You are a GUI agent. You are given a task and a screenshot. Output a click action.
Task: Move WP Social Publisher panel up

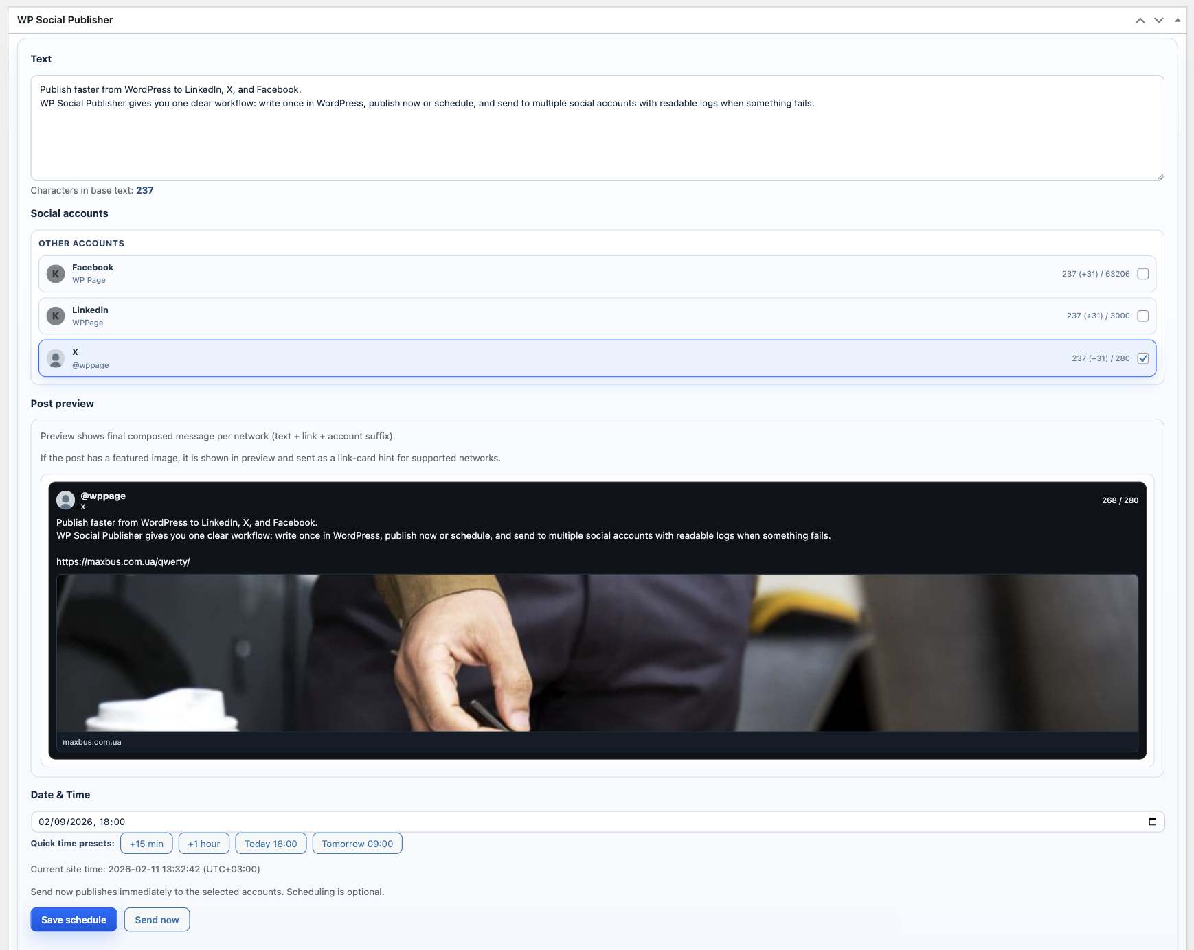[1139, 20]
